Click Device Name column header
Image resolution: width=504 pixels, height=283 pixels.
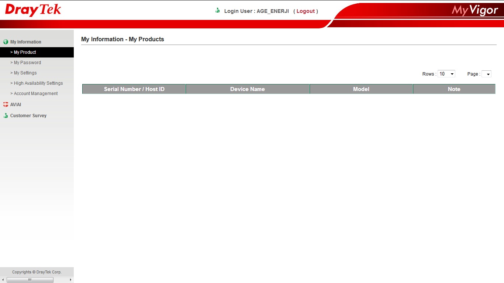247,89
